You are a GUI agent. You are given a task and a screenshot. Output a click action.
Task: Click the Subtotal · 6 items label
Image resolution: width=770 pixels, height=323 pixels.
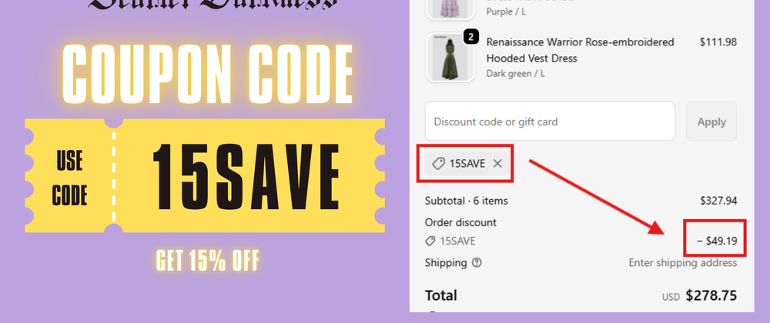[467, 201]
